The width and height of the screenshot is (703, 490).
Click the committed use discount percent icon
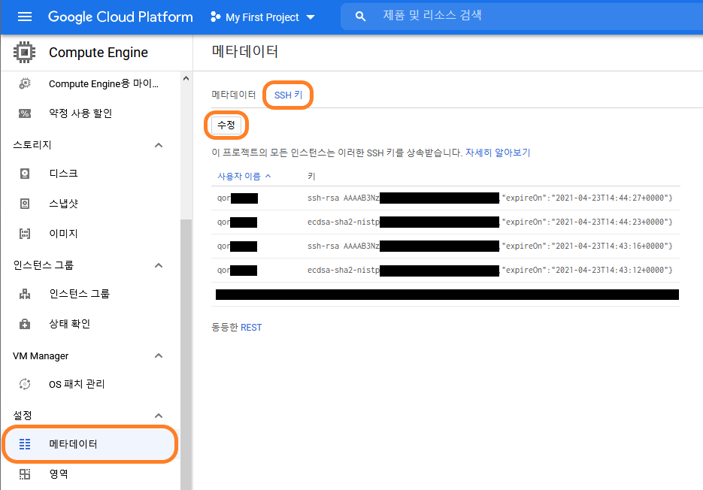[x=25, y=113]
